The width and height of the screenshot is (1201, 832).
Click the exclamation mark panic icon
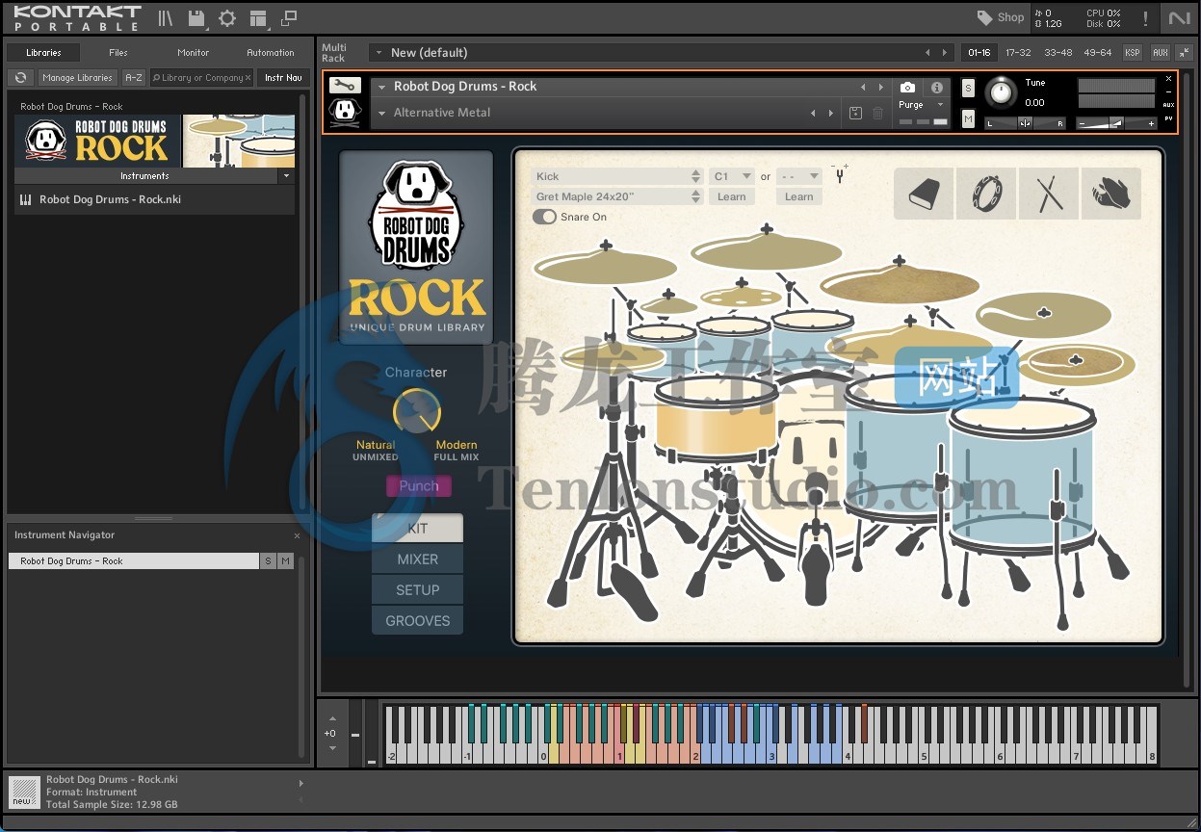tap(1145, 18)
